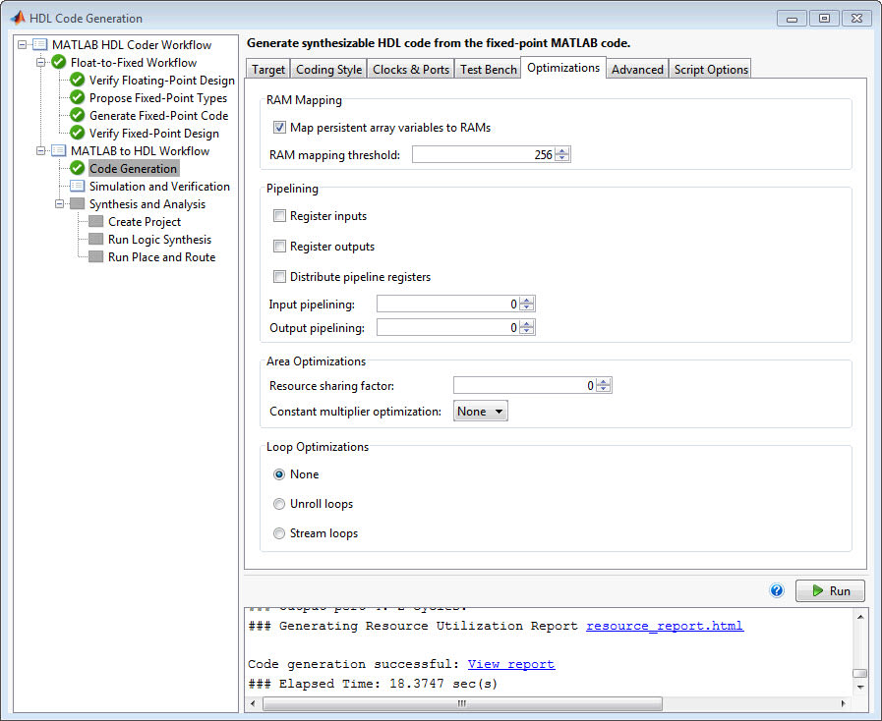Uncheck Map persistent array variables to RAMs
This screenshot has height=721, width=882.
click(278, 127)
